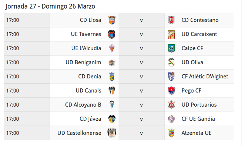The height and width of the screenshot is (146, 248).
Task: Click the UD Beniganim team name
Action: point(83,62)
